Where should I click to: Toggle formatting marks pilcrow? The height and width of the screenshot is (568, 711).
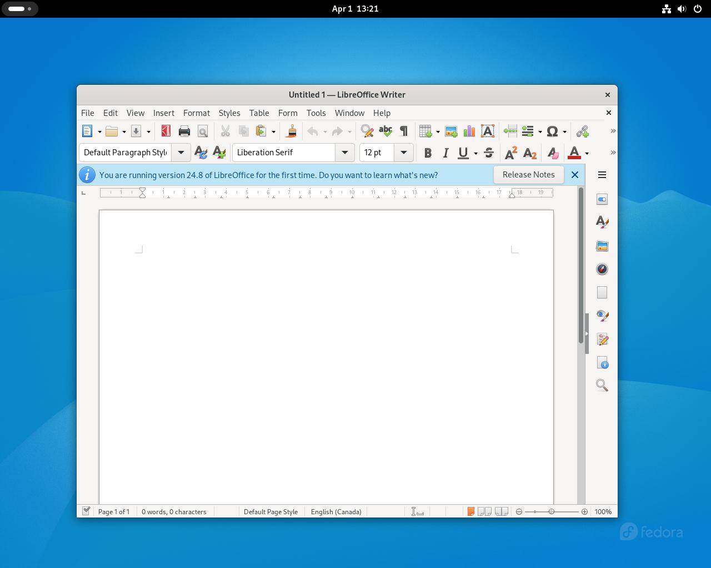click(x=404, y=131)
